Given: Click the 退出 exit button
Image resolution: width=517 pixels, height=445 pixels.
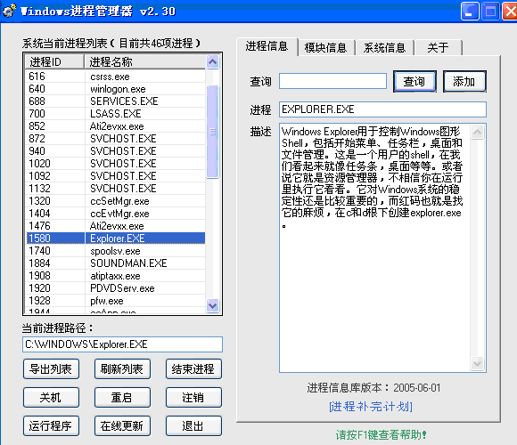Looking at the screenshot, I should pyautogui.click(x=193, y=426).
